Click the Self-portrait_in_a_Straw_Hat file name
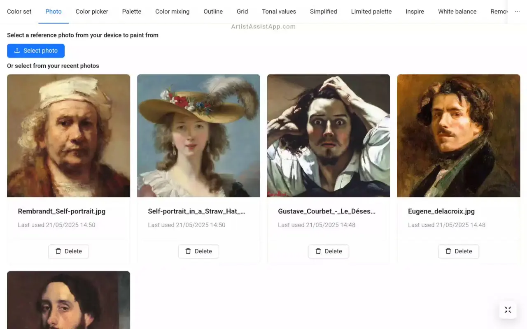The height and width of the screenshot is (329, 527). click(x=197, y=211)
